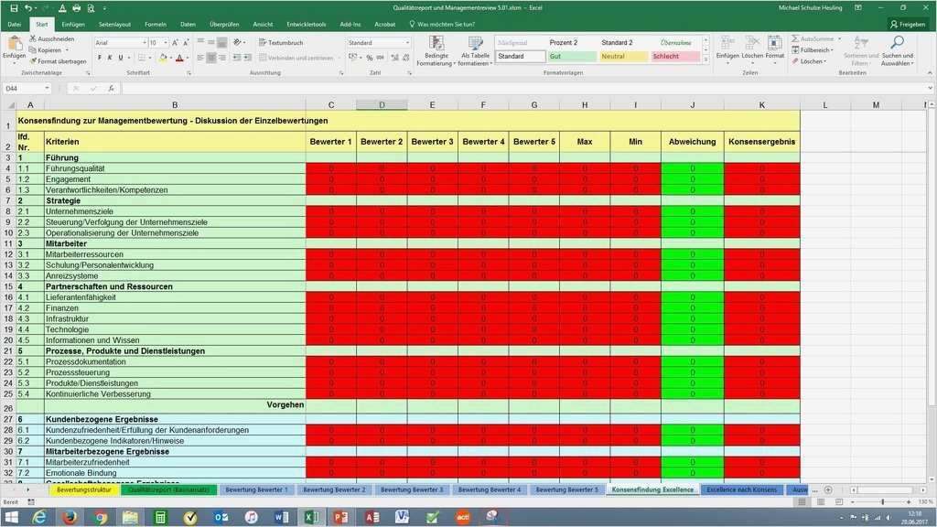Click Ausschneiden scissors icon

(x=33, y=38)
